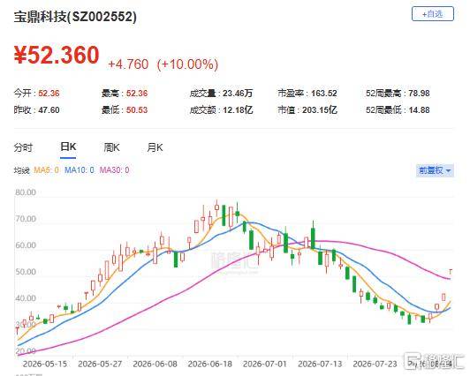This screenshot has height=376, width=470.
Task: Expand the 前复权 adjustment dropdown
Action: tap(435, 170)
